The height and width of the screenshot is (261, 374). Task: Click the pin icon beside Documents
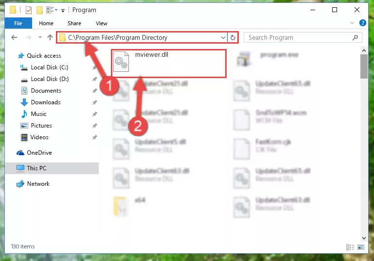(95, 91)
